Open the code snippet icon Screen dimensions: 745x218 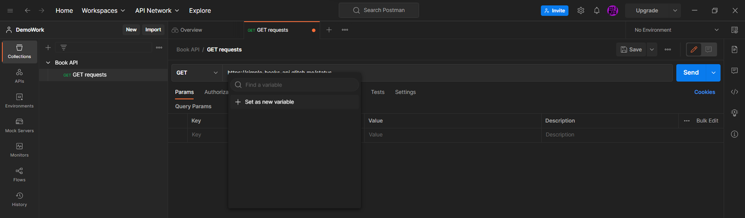(x=734, y=92)
